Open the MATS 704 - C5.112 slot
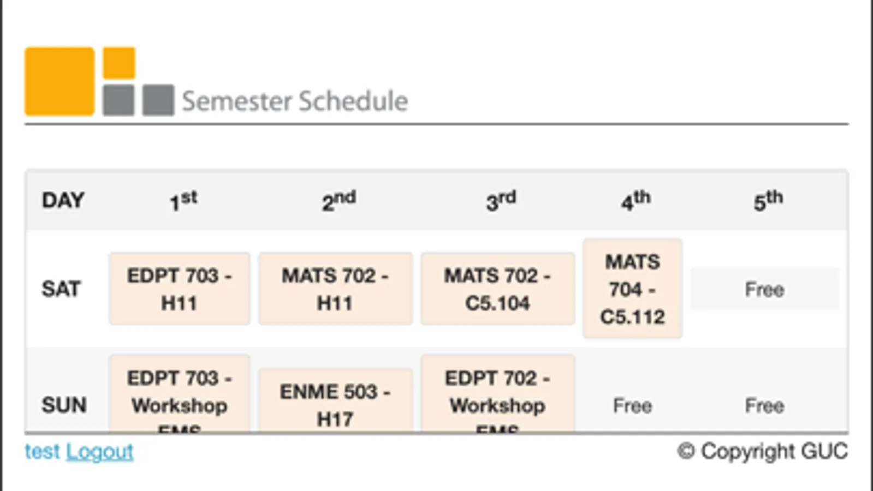Viewport: 873px width, 491px height. tap(632, 289)
